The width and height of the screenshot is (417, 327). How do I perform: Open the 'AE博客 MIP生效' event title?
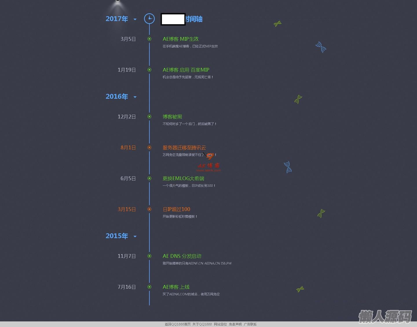point(180,39)
